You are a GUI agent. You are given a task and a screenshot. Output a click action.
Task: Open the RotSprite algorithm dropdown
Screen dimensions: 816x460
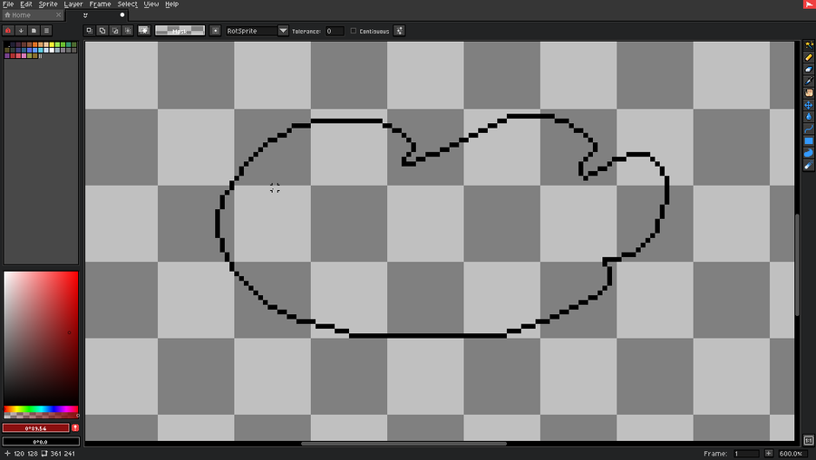coord(283,31)
